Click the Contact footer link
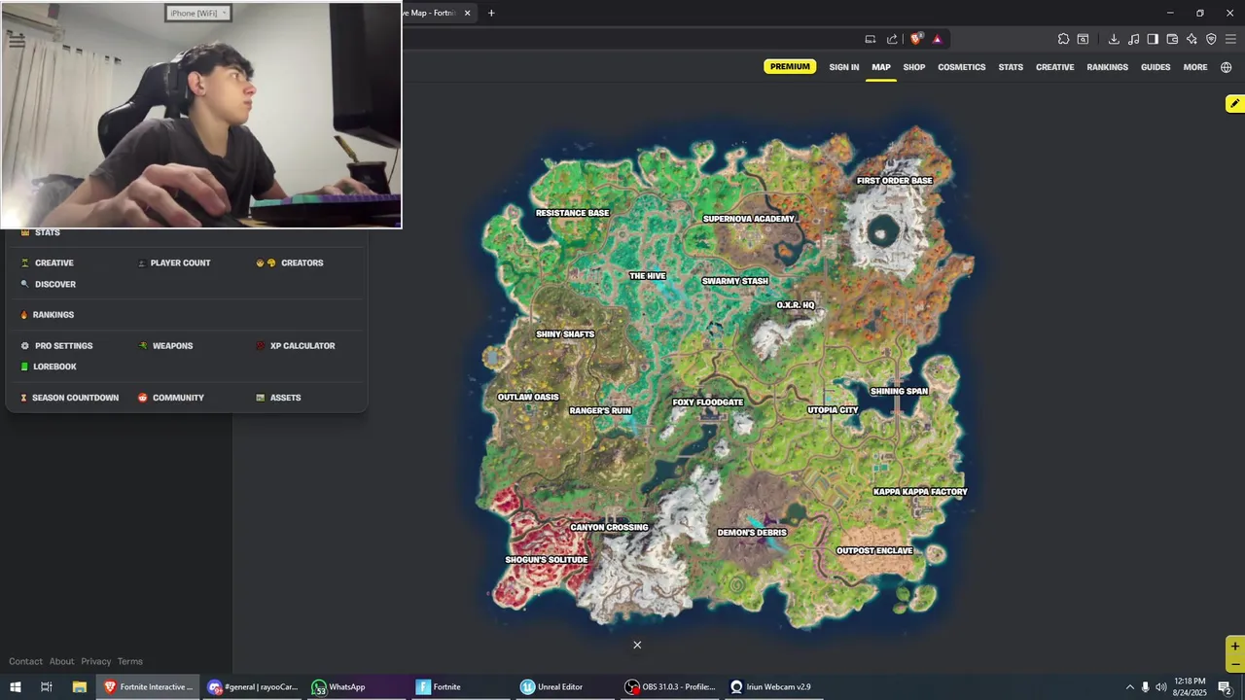The width and height of the screenshot is (1245, 700). pos(26,661)
